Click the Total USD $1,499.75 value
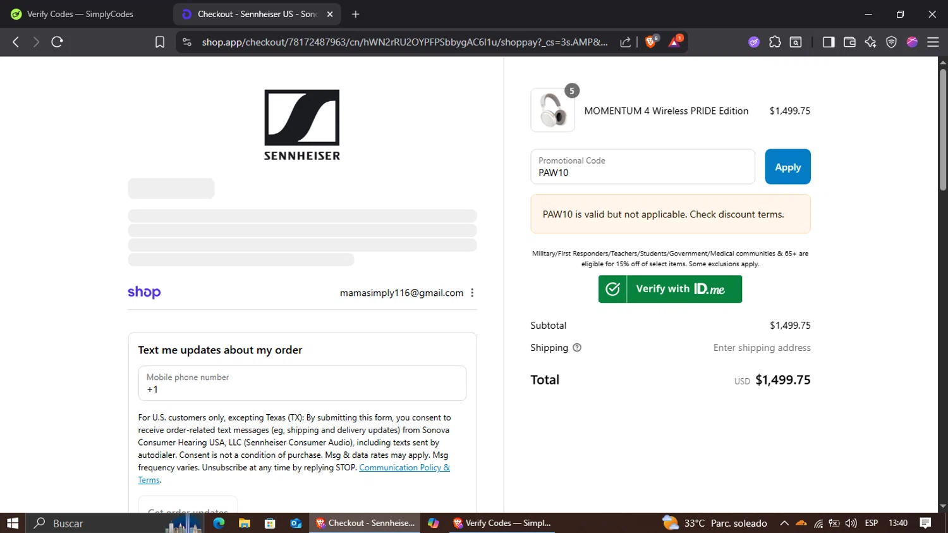 tap(772, 380)
